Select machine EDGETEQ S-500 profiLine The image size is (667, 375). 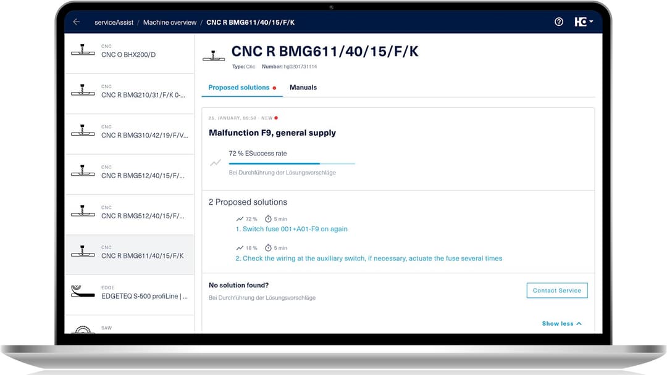click(x=129, y=295)
